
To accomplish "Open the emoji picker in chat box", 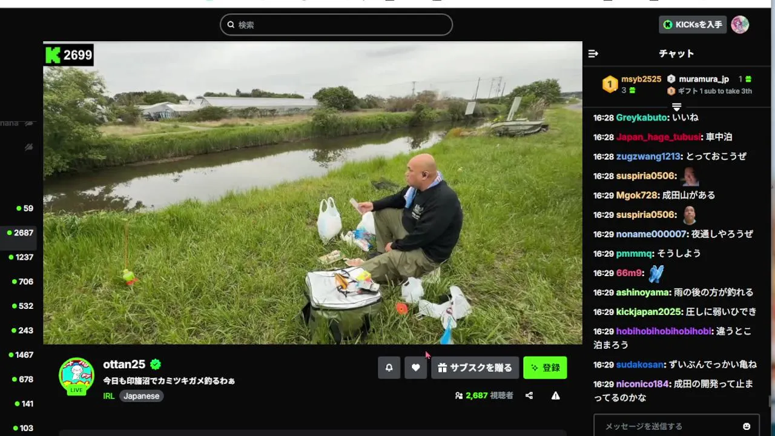I will coord(747,426).
